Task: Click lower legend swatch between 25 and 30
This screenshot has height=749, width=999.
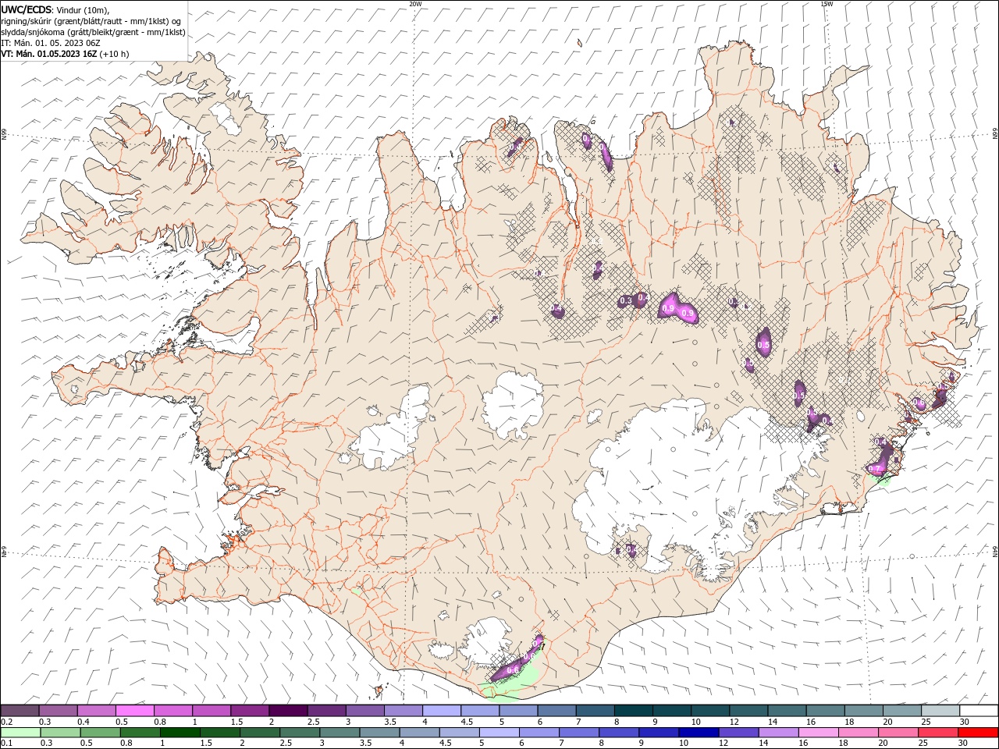Action: pyautogui.click(x=937, y=733)
